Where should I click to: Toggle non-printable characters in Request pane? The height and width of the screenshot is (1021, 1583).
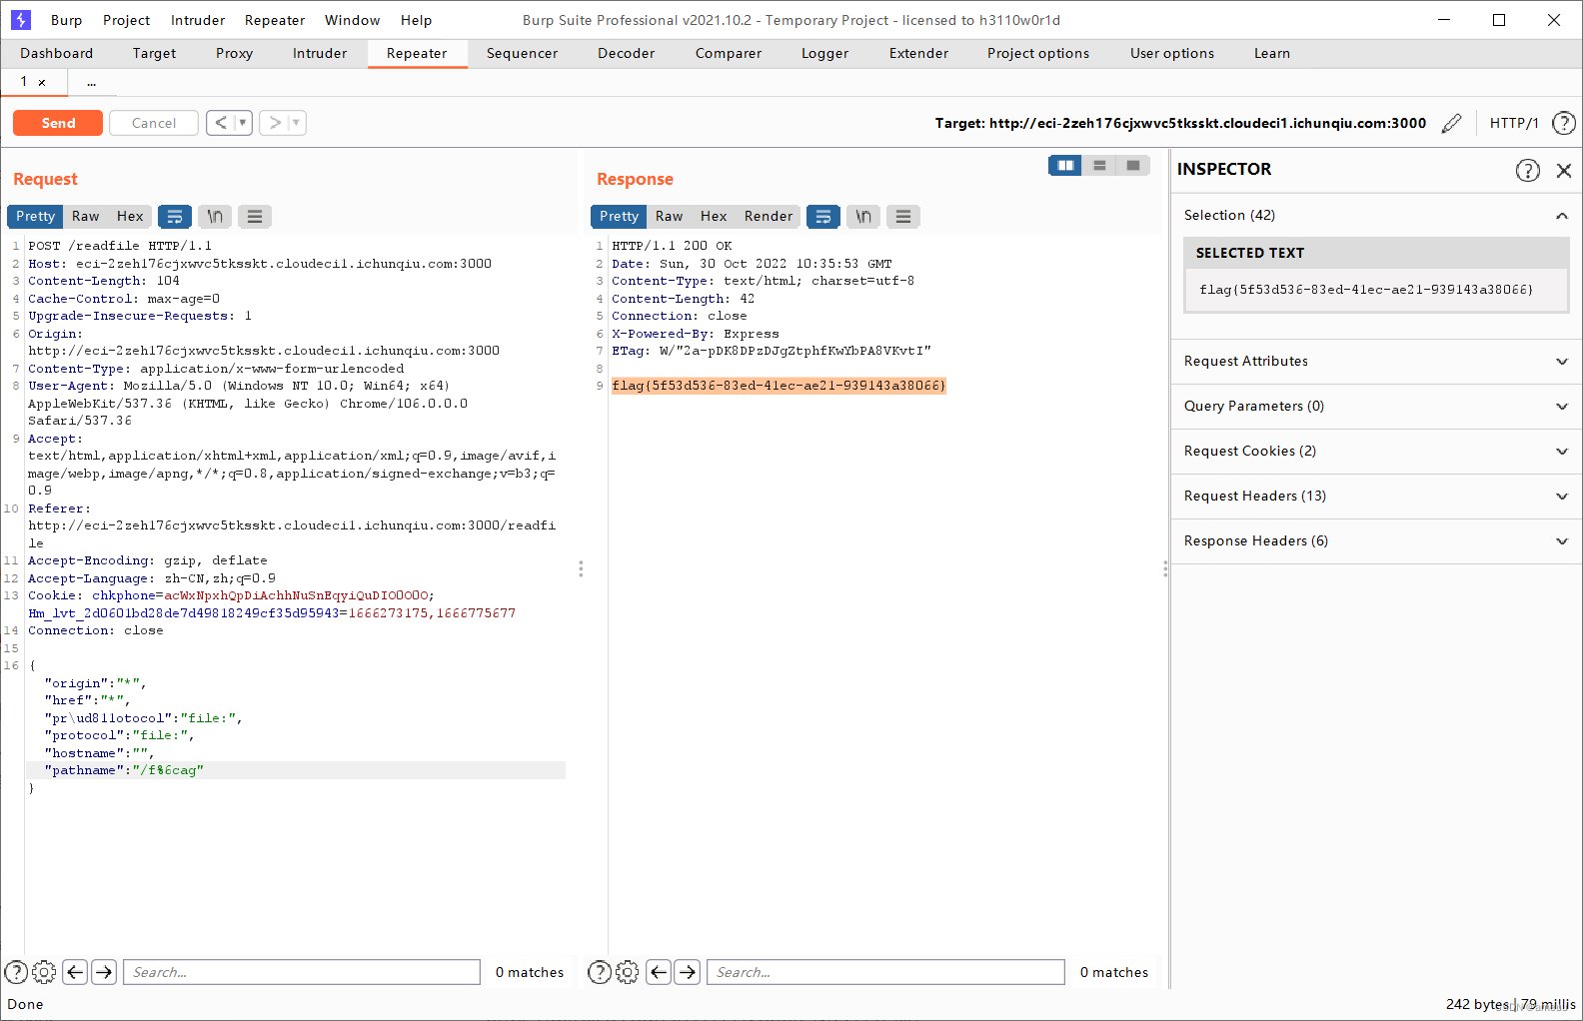point(215,216)
